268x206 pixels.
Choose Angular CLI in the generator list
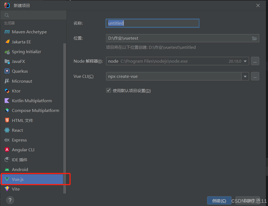(32, 150)
